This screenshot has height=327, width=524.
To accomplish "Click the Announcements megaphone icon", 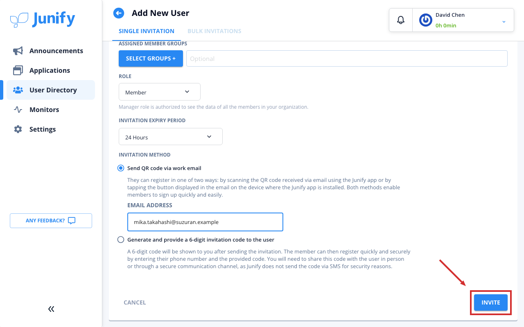I will point(18,51).
